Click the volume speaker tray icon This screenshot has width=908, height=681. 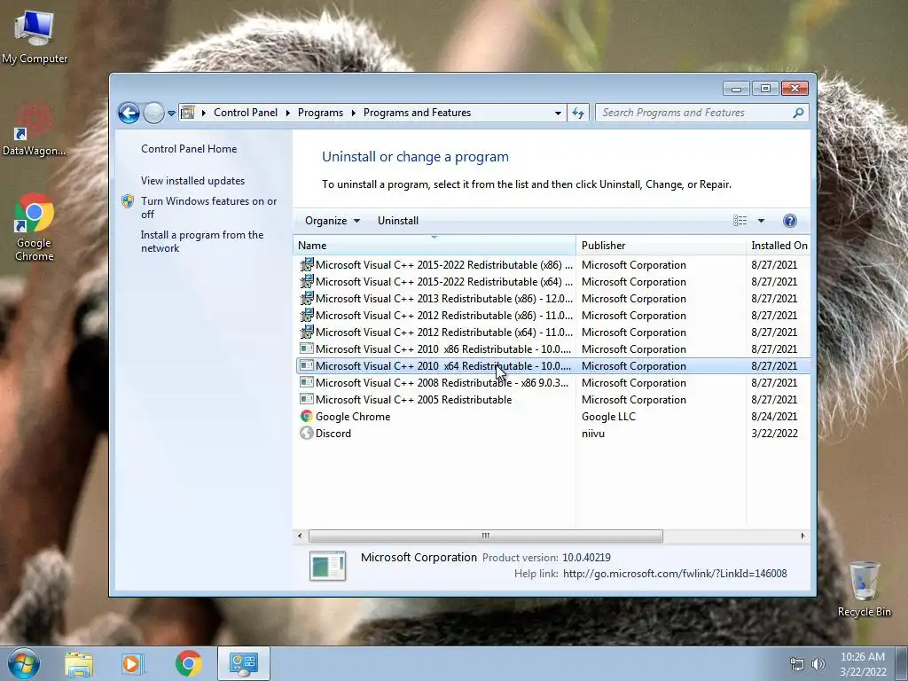click(x=818, y=664)
